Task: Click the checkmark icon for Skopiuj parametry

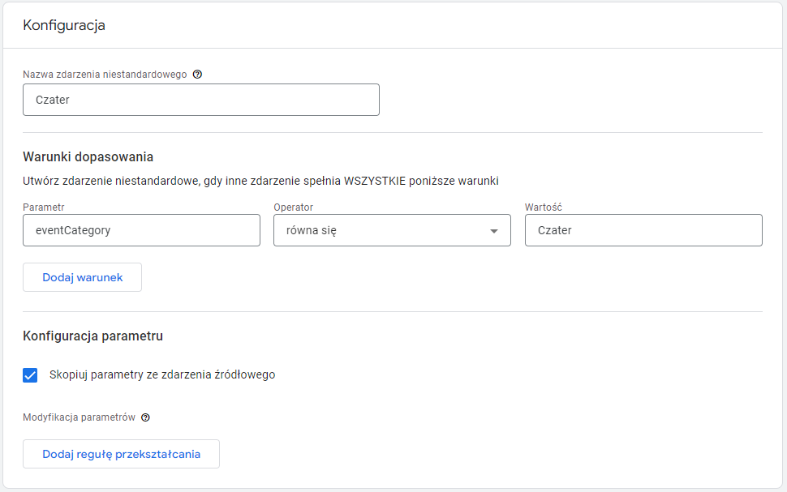Action: pos(30,375)
